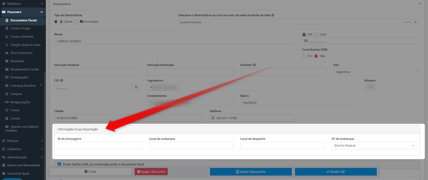
Task: Click the ID do Estrangeiro input field
Action: pos(100,146)
